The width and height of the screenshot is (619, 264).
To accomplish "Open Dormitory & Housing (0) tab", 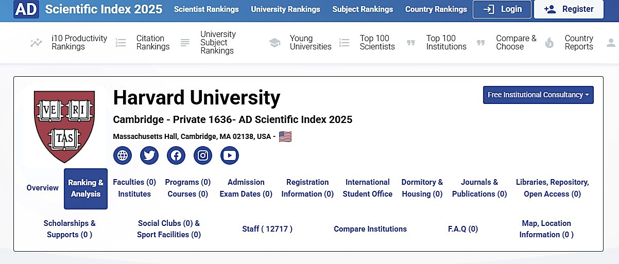I will [422, 188].
